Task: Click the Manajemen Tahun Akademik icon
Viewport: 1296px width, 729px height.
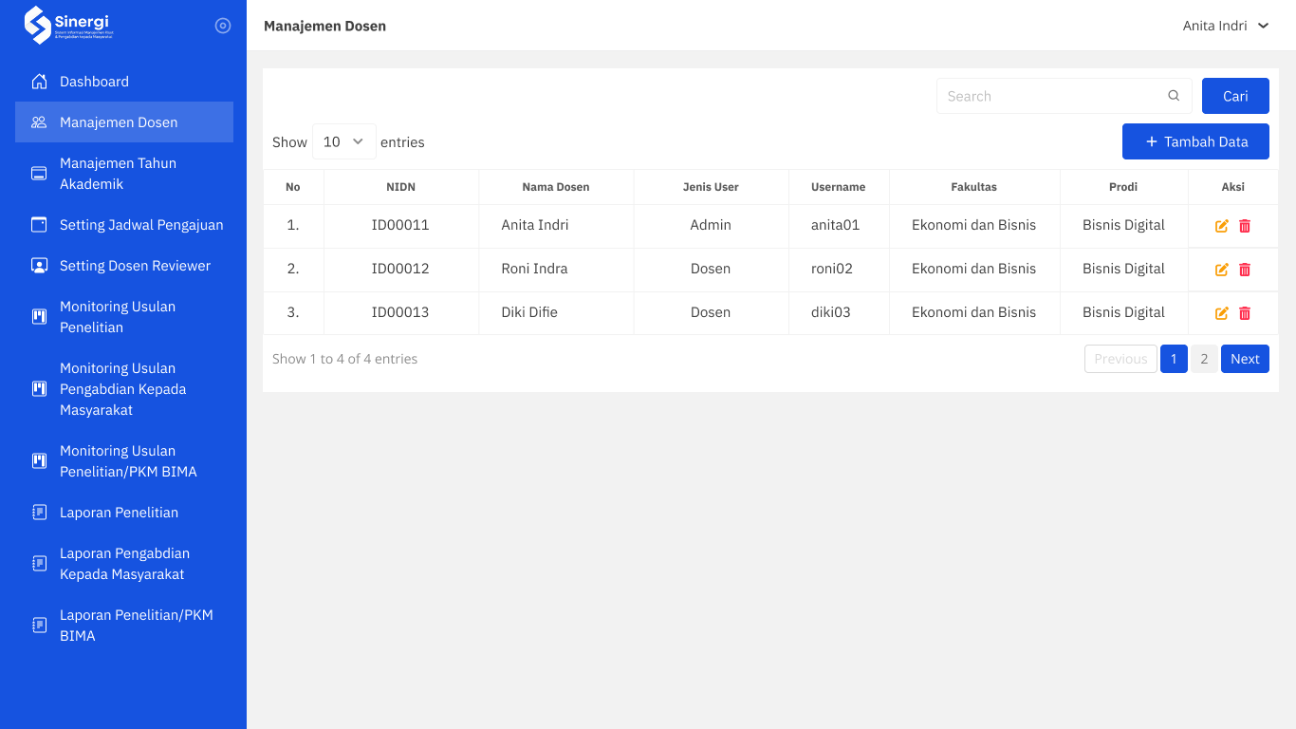Action: [39, 174]
